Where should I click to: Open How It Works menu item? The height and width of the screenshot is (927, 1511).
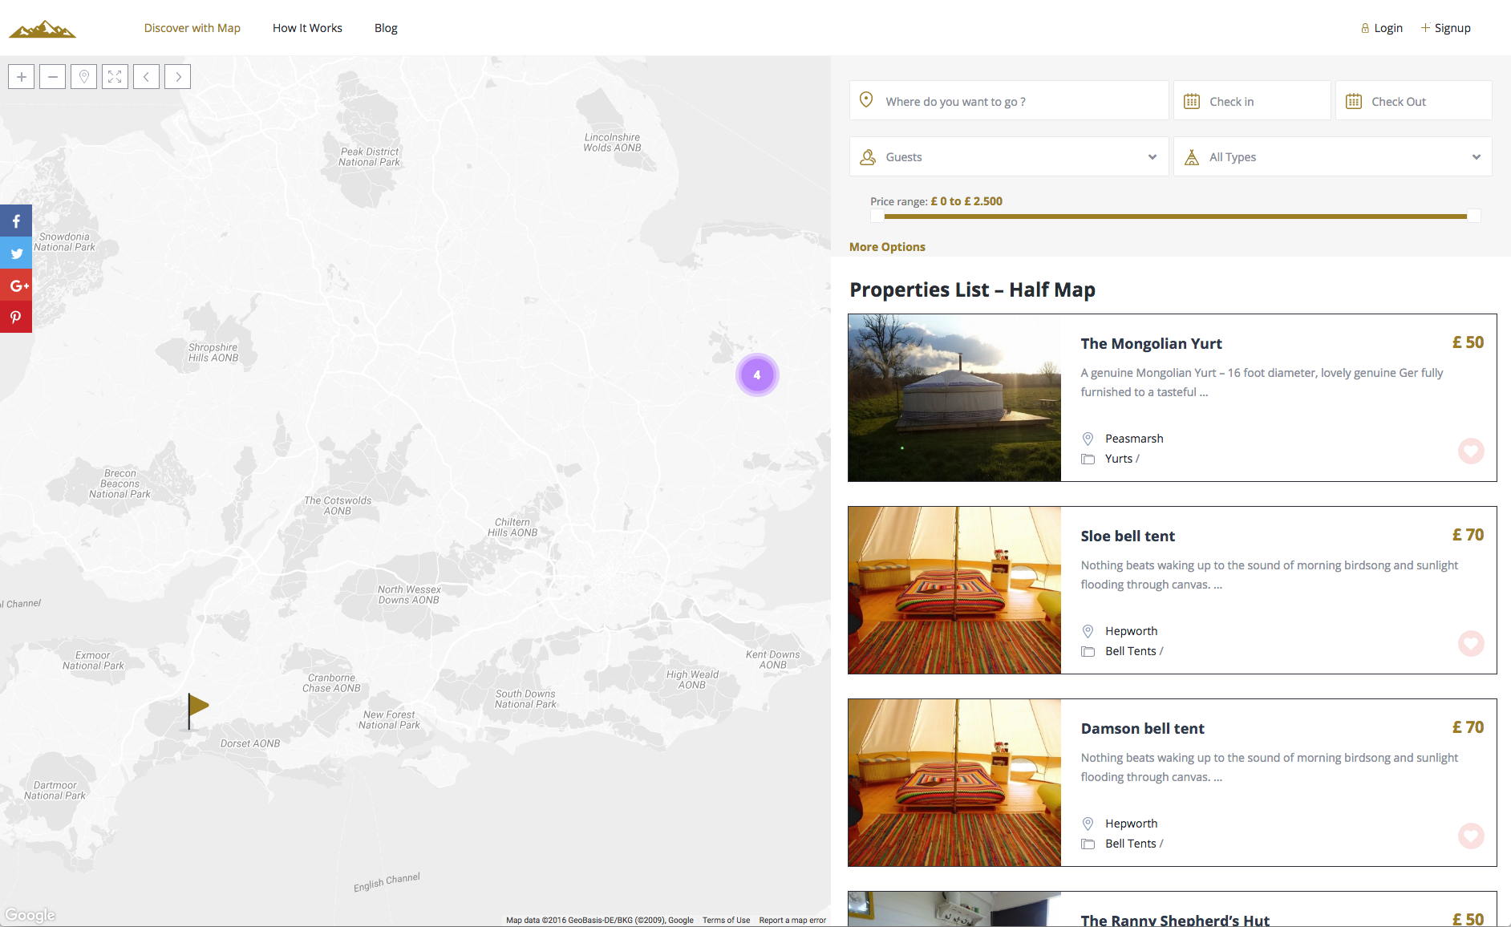tap(307, 28)
